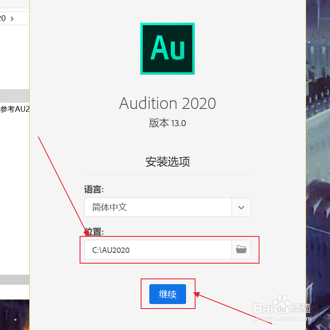This screenshot has width=330, height=330.
Task: Open the folder browse icon for location
Action: coord(241,249)
